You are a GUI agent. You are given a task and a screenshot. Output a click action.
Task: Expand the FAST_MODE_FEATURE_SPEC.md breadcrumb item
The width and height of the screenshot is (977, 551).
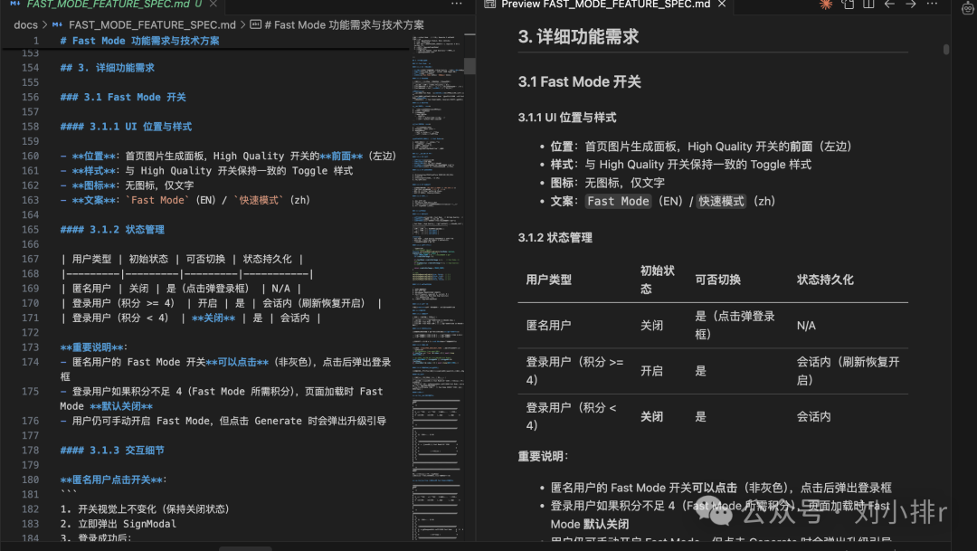(x=152, y=24)
